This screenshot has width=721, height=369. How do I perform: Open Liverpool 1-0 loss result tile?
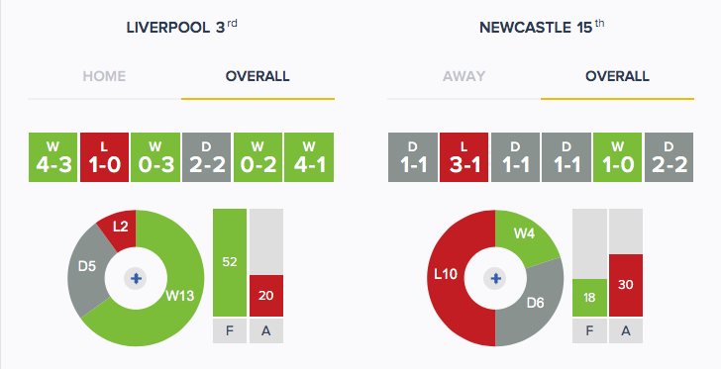(104, 157)
